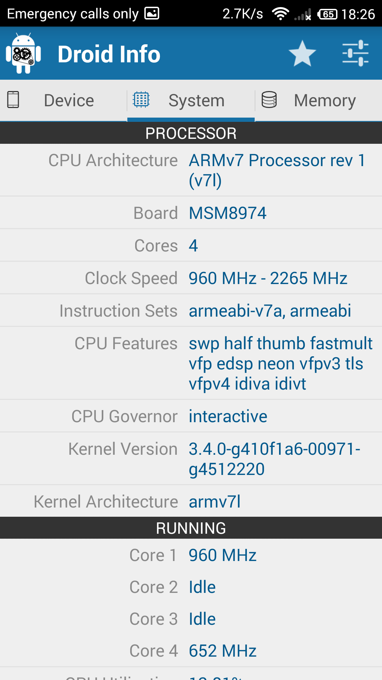Tap the Droid Info title text
The image size is (382, 680).
pos(109,54)
